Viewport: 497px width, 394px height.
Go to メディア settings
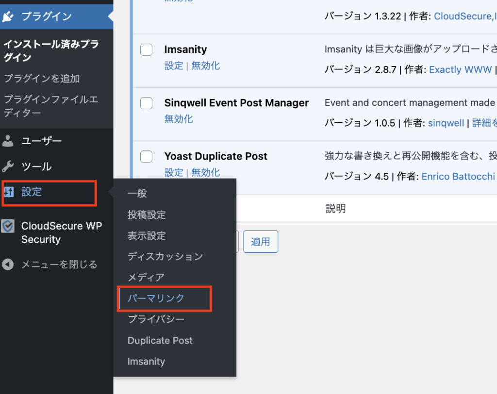[146, 277]
